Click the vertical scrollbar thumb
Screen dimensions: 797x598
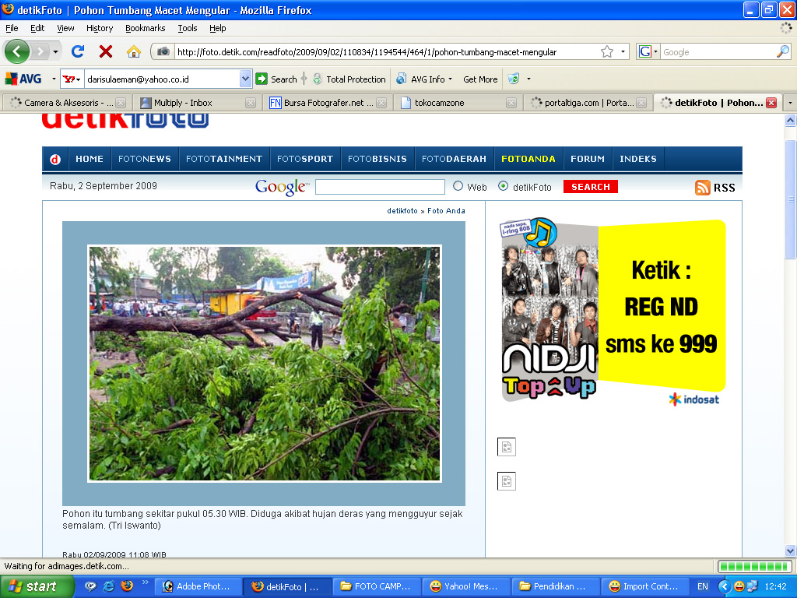point(790,199)
